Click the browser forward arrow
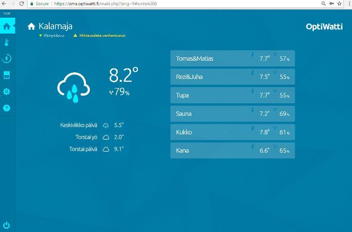Screen dimensions: 352x232 (x=12, y=4)
